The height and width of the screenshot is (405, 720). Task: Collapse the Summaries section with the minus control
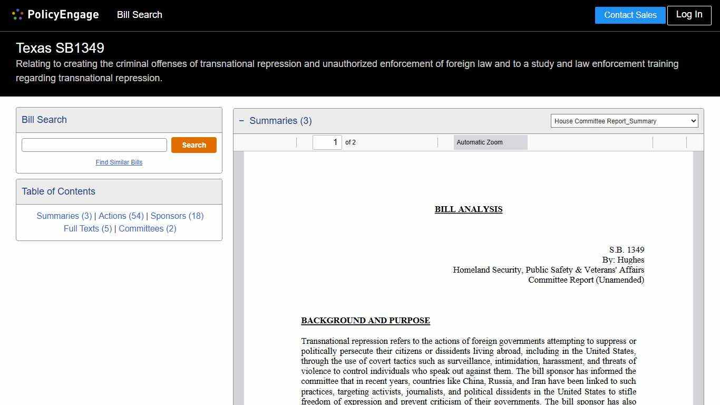click(x=241, y=120)
